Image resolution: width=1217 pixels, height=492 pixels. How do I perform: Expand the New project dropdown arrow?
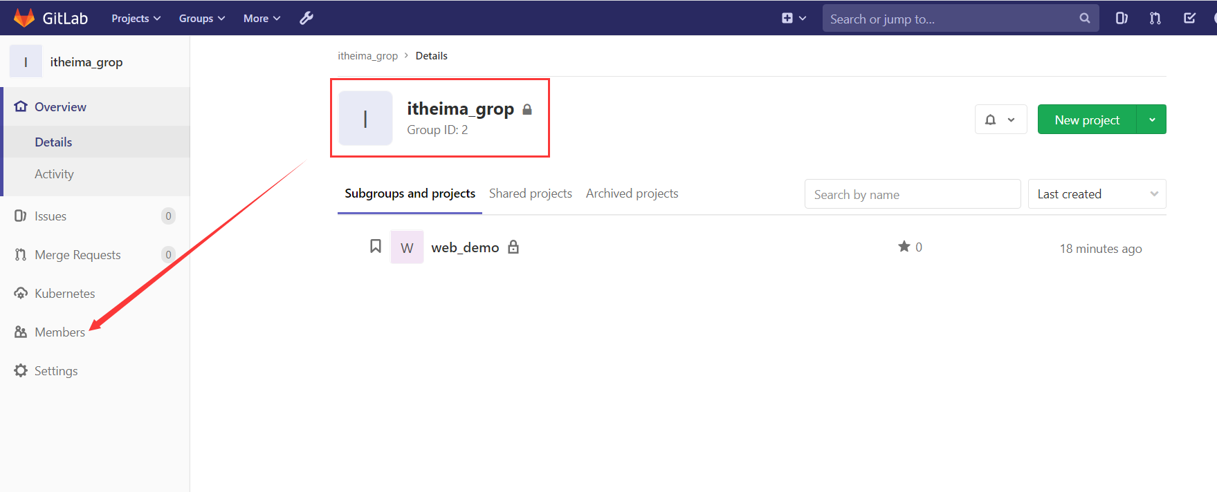coord(1152,120)
